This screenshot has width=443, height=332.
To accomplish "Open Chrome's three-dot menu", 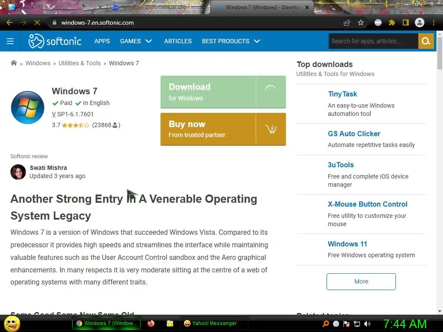I will [x=433, y=22].
